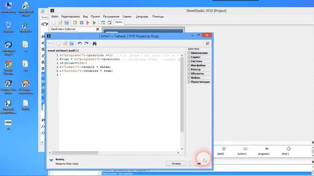
Task: Confirm code with the OK button
Action: (199, 164)
